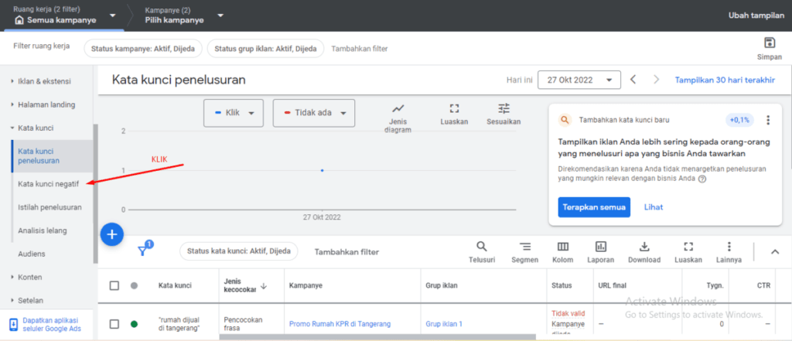Open the Kolom columns icon
792x341 pixels.
tap(563, 247)
